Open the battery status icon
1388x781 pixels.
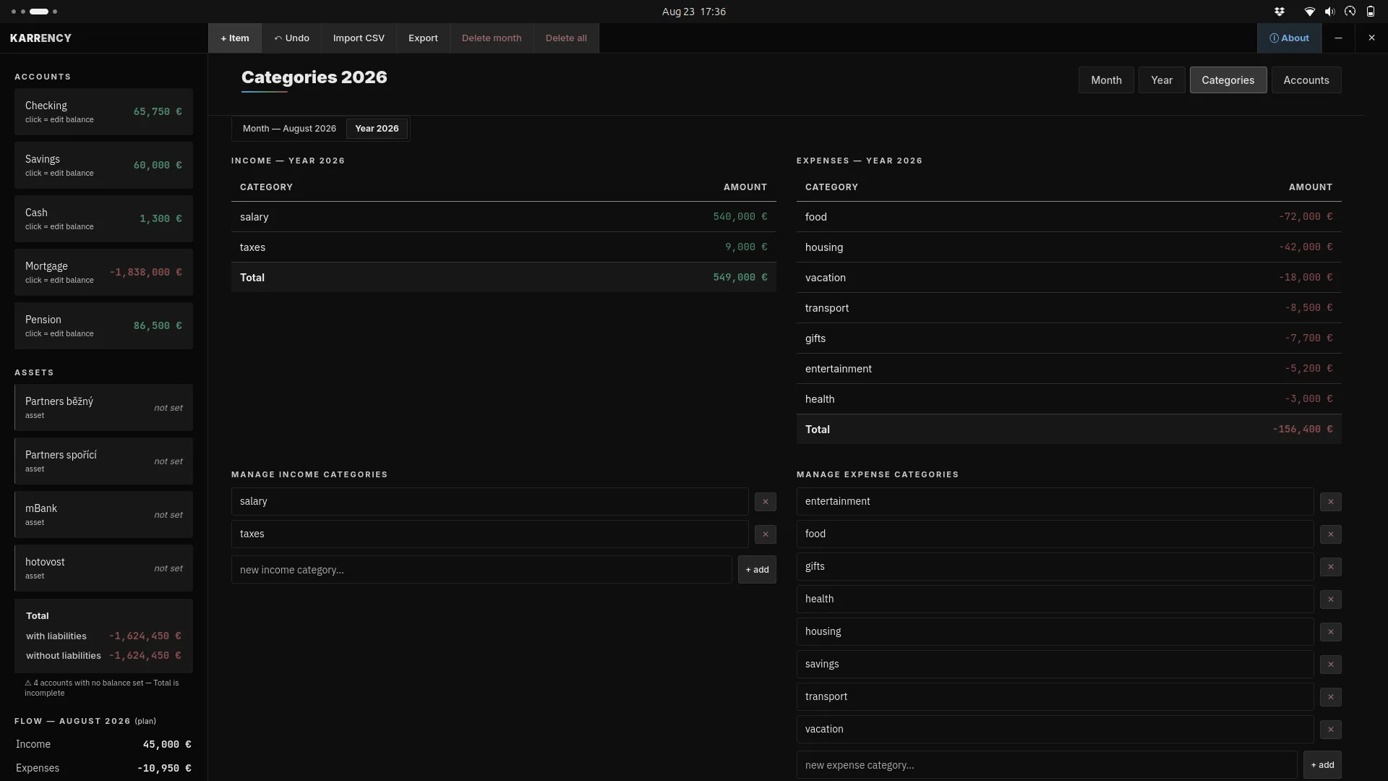[x=1370, y=12]
